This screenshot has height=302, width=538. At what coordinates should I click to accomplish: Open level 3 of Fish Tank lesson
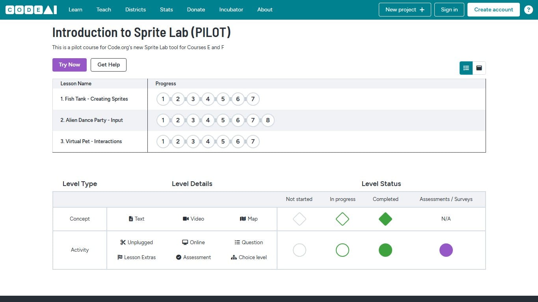pos(193,99)
